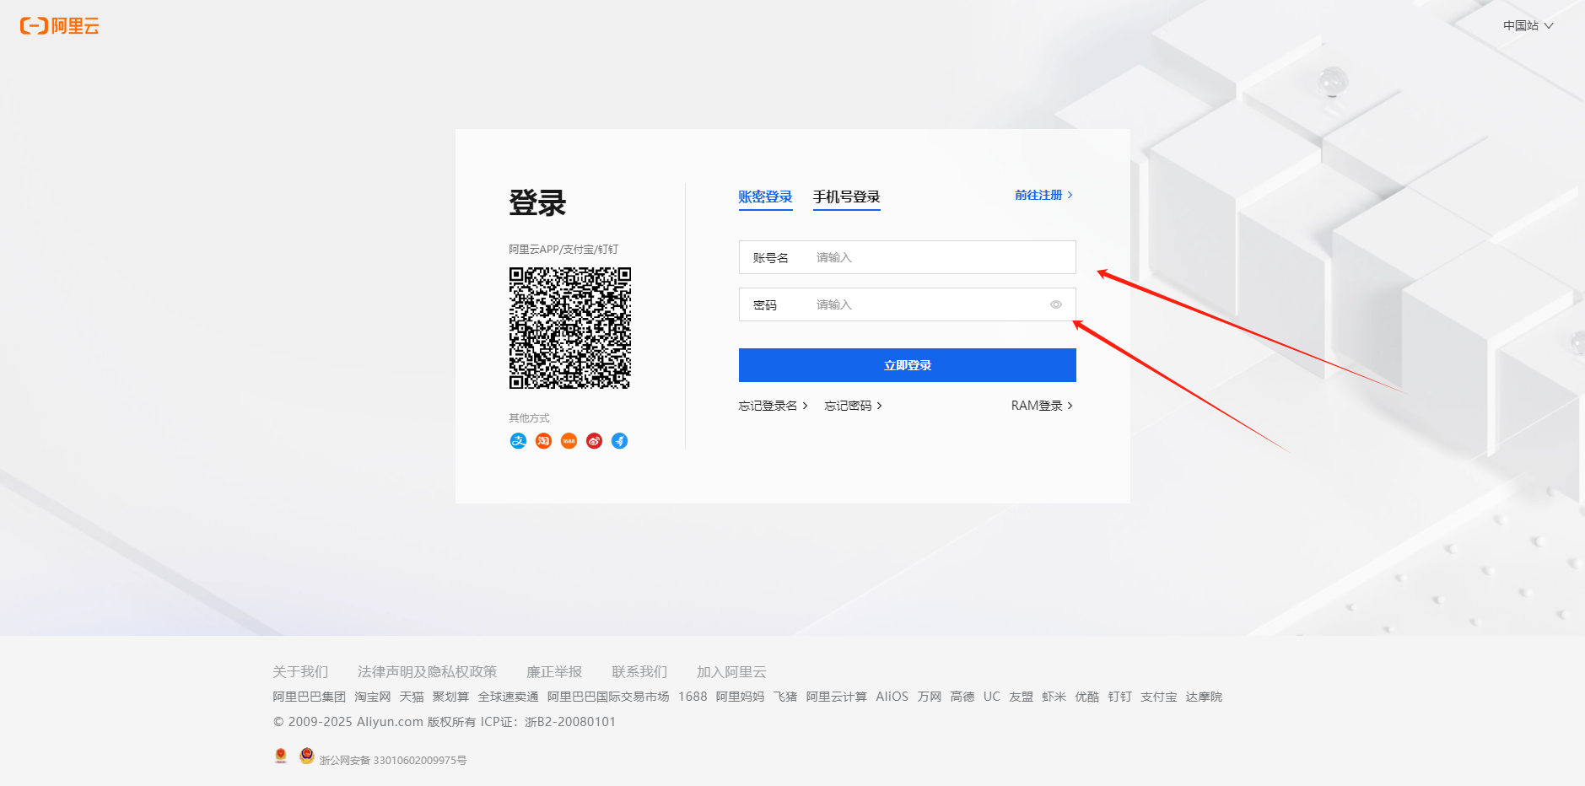This screenshot has height=786, width=1585.
Task: Sign in with Alipay icon
Action: 518,440
